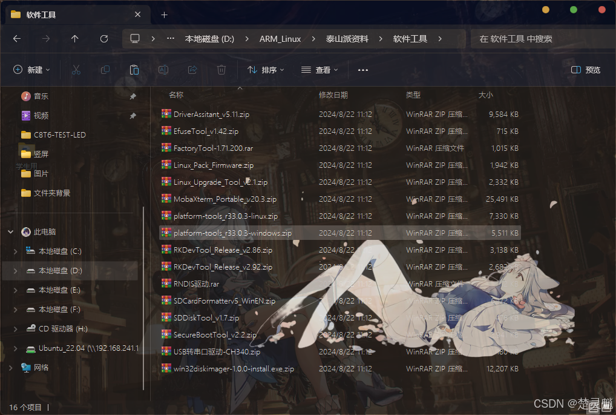Image resolution: width=616 pixels, height=415 pixels.
Task: Open the 查看 (View) dropdown
Action: [319, 70]
